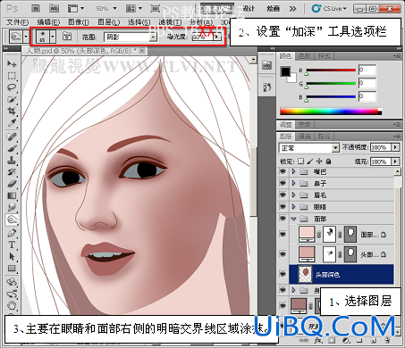The image size is (405, 348).
Task: Hide the 面部 layer group
Action: pyautogui.click(x=283, y=219)
